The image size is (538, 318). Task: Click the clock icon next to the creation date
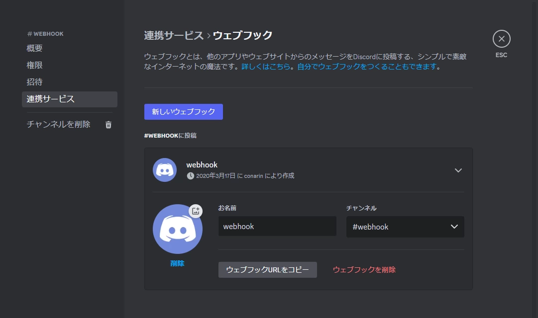(190, 175)
